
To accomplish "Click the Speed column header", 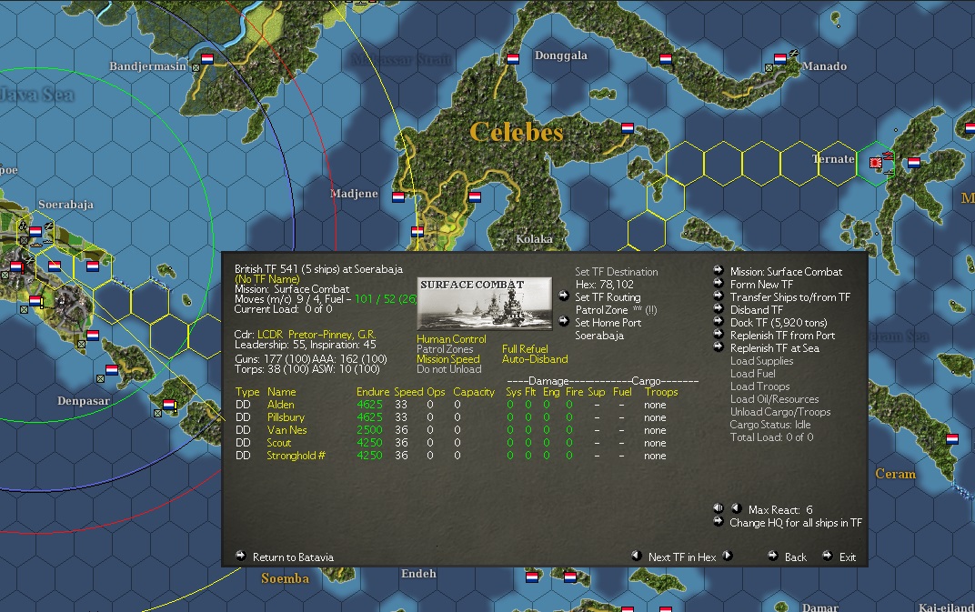I will 408,392.
